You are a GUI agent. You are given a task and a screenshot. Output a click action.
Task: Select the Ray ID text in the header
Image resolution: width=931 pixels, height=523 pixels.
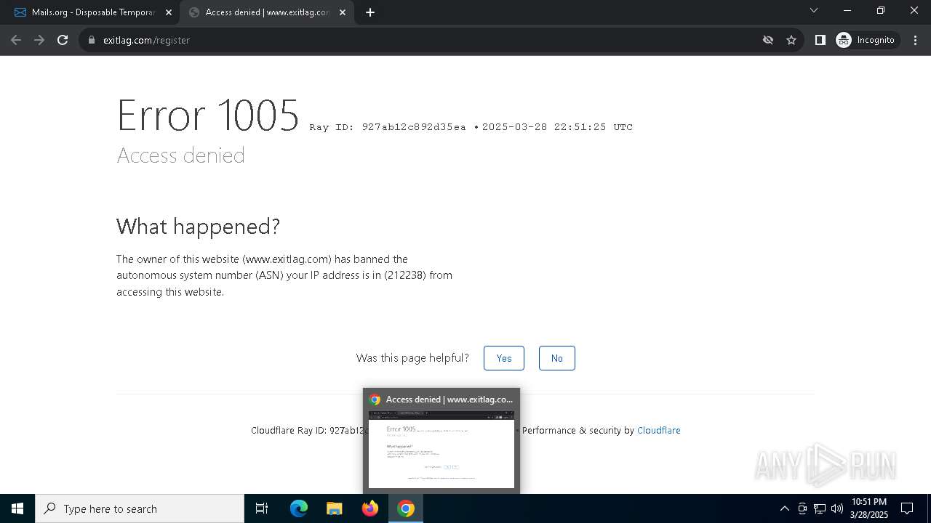coord(388,127)
